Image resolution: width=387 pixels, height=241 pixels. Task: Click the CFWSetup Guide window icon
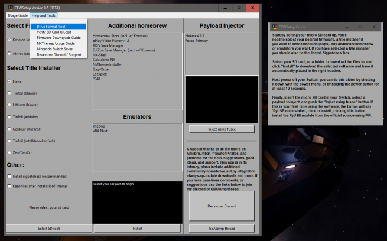pyautogui.click(x=274, y=28)
